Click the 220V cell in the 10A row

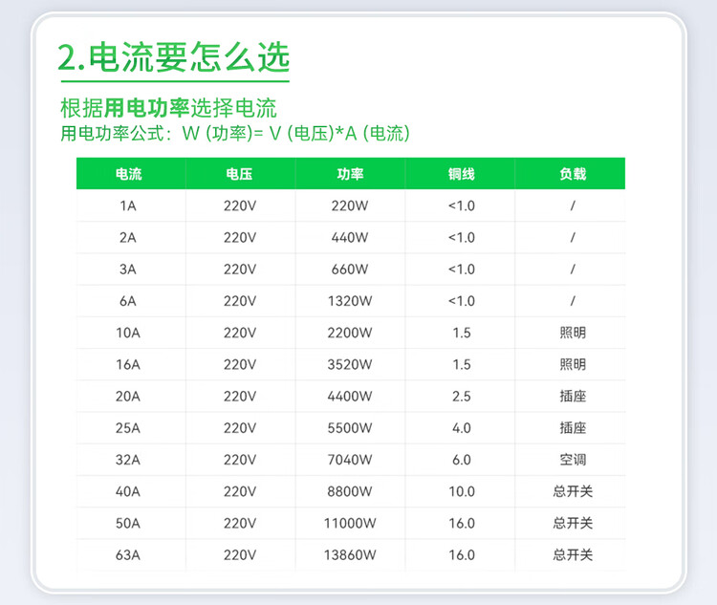tap(240, 333)
